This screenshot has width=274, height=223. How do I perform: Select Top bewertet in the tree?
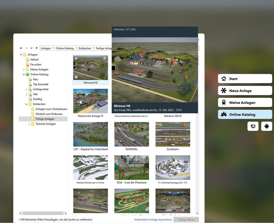coord(41,84)
